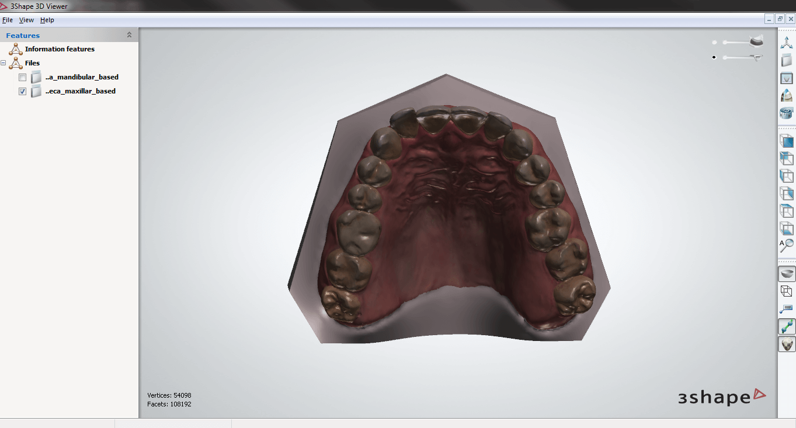
Task: Click the first view cube icon below the tape
Action: tap(787, 141)
